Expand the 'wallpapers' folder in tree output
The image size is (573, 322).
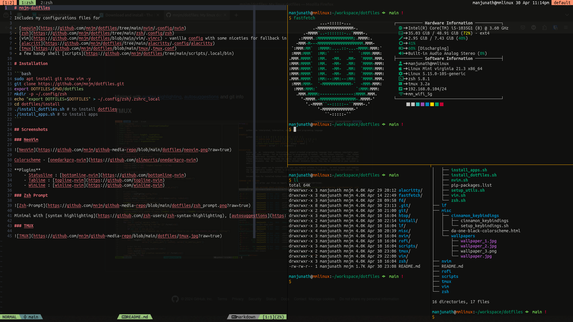click(463, 236)
